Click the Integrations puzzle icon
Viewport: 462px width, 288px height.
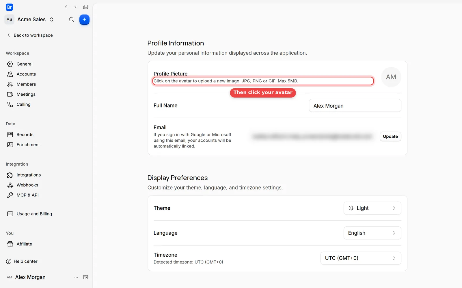coord(10,175)
